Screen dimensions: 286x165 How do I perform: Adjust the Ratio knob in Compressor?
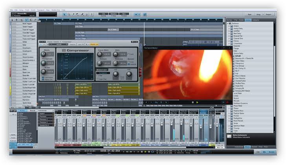point(43,54)
